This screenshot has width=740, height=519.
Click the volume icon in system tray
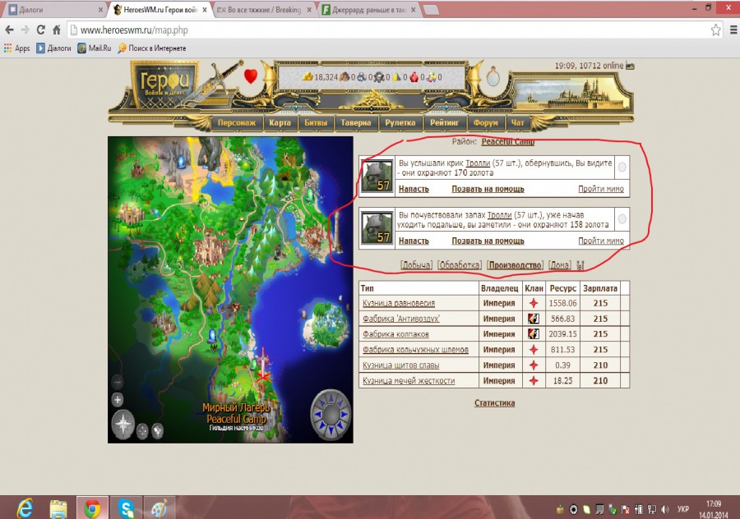[665, 509]
